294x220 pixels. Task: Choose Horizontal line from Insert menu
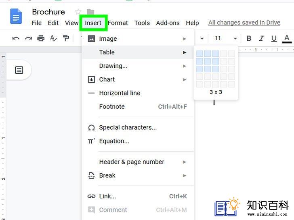point(120,93)
